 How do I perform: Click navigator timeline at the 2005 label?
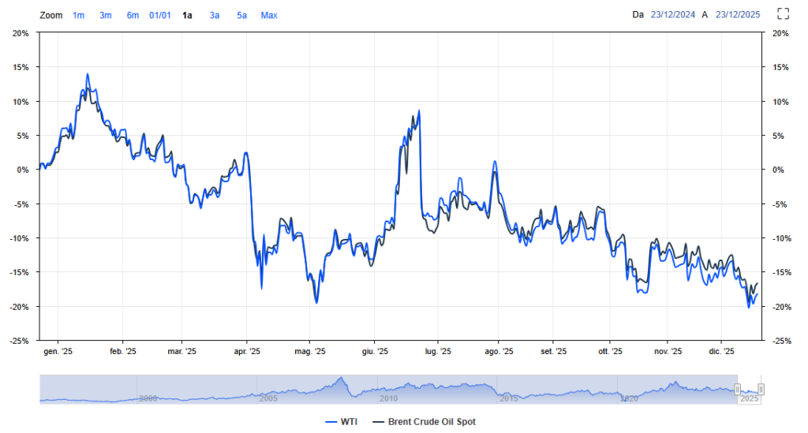click(x=267, y=399)
